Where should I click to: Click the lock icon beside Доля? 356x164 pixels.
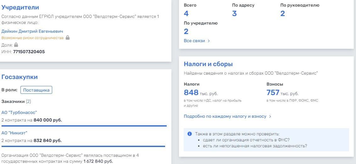pyautogui.click(x=16, y=45)
